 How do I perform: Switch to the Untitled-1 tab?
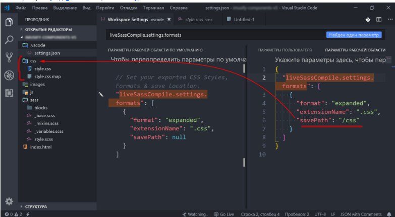point(243,19)
